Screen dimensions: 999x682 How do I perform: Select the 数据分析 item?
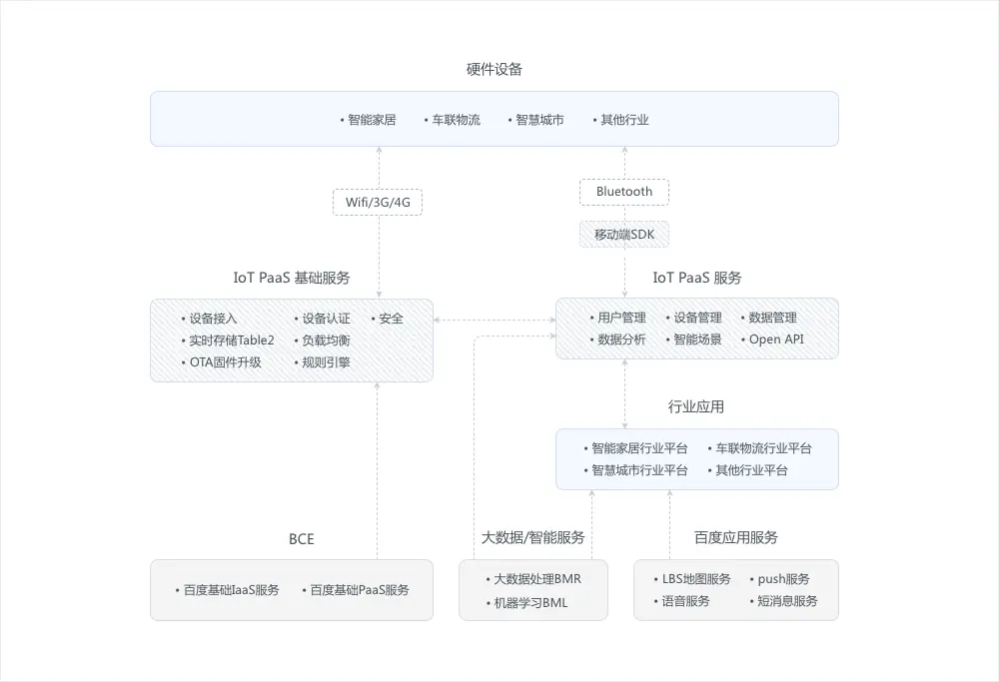point(621,340)
